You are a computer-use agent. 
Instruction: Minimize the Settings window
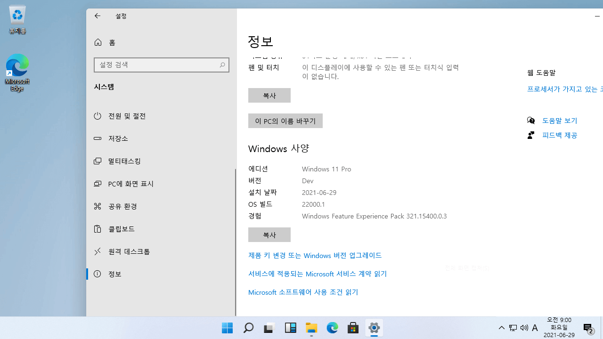click(597, 16)
